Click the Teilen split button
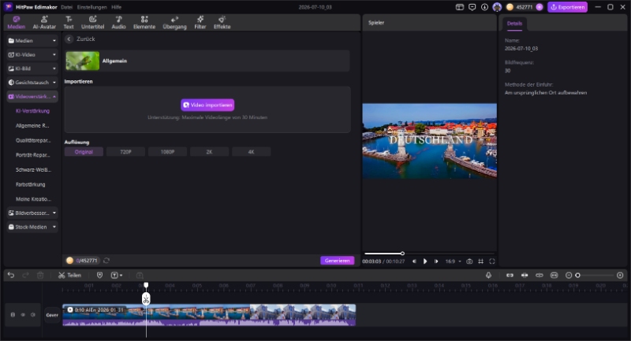 (69, 275)
